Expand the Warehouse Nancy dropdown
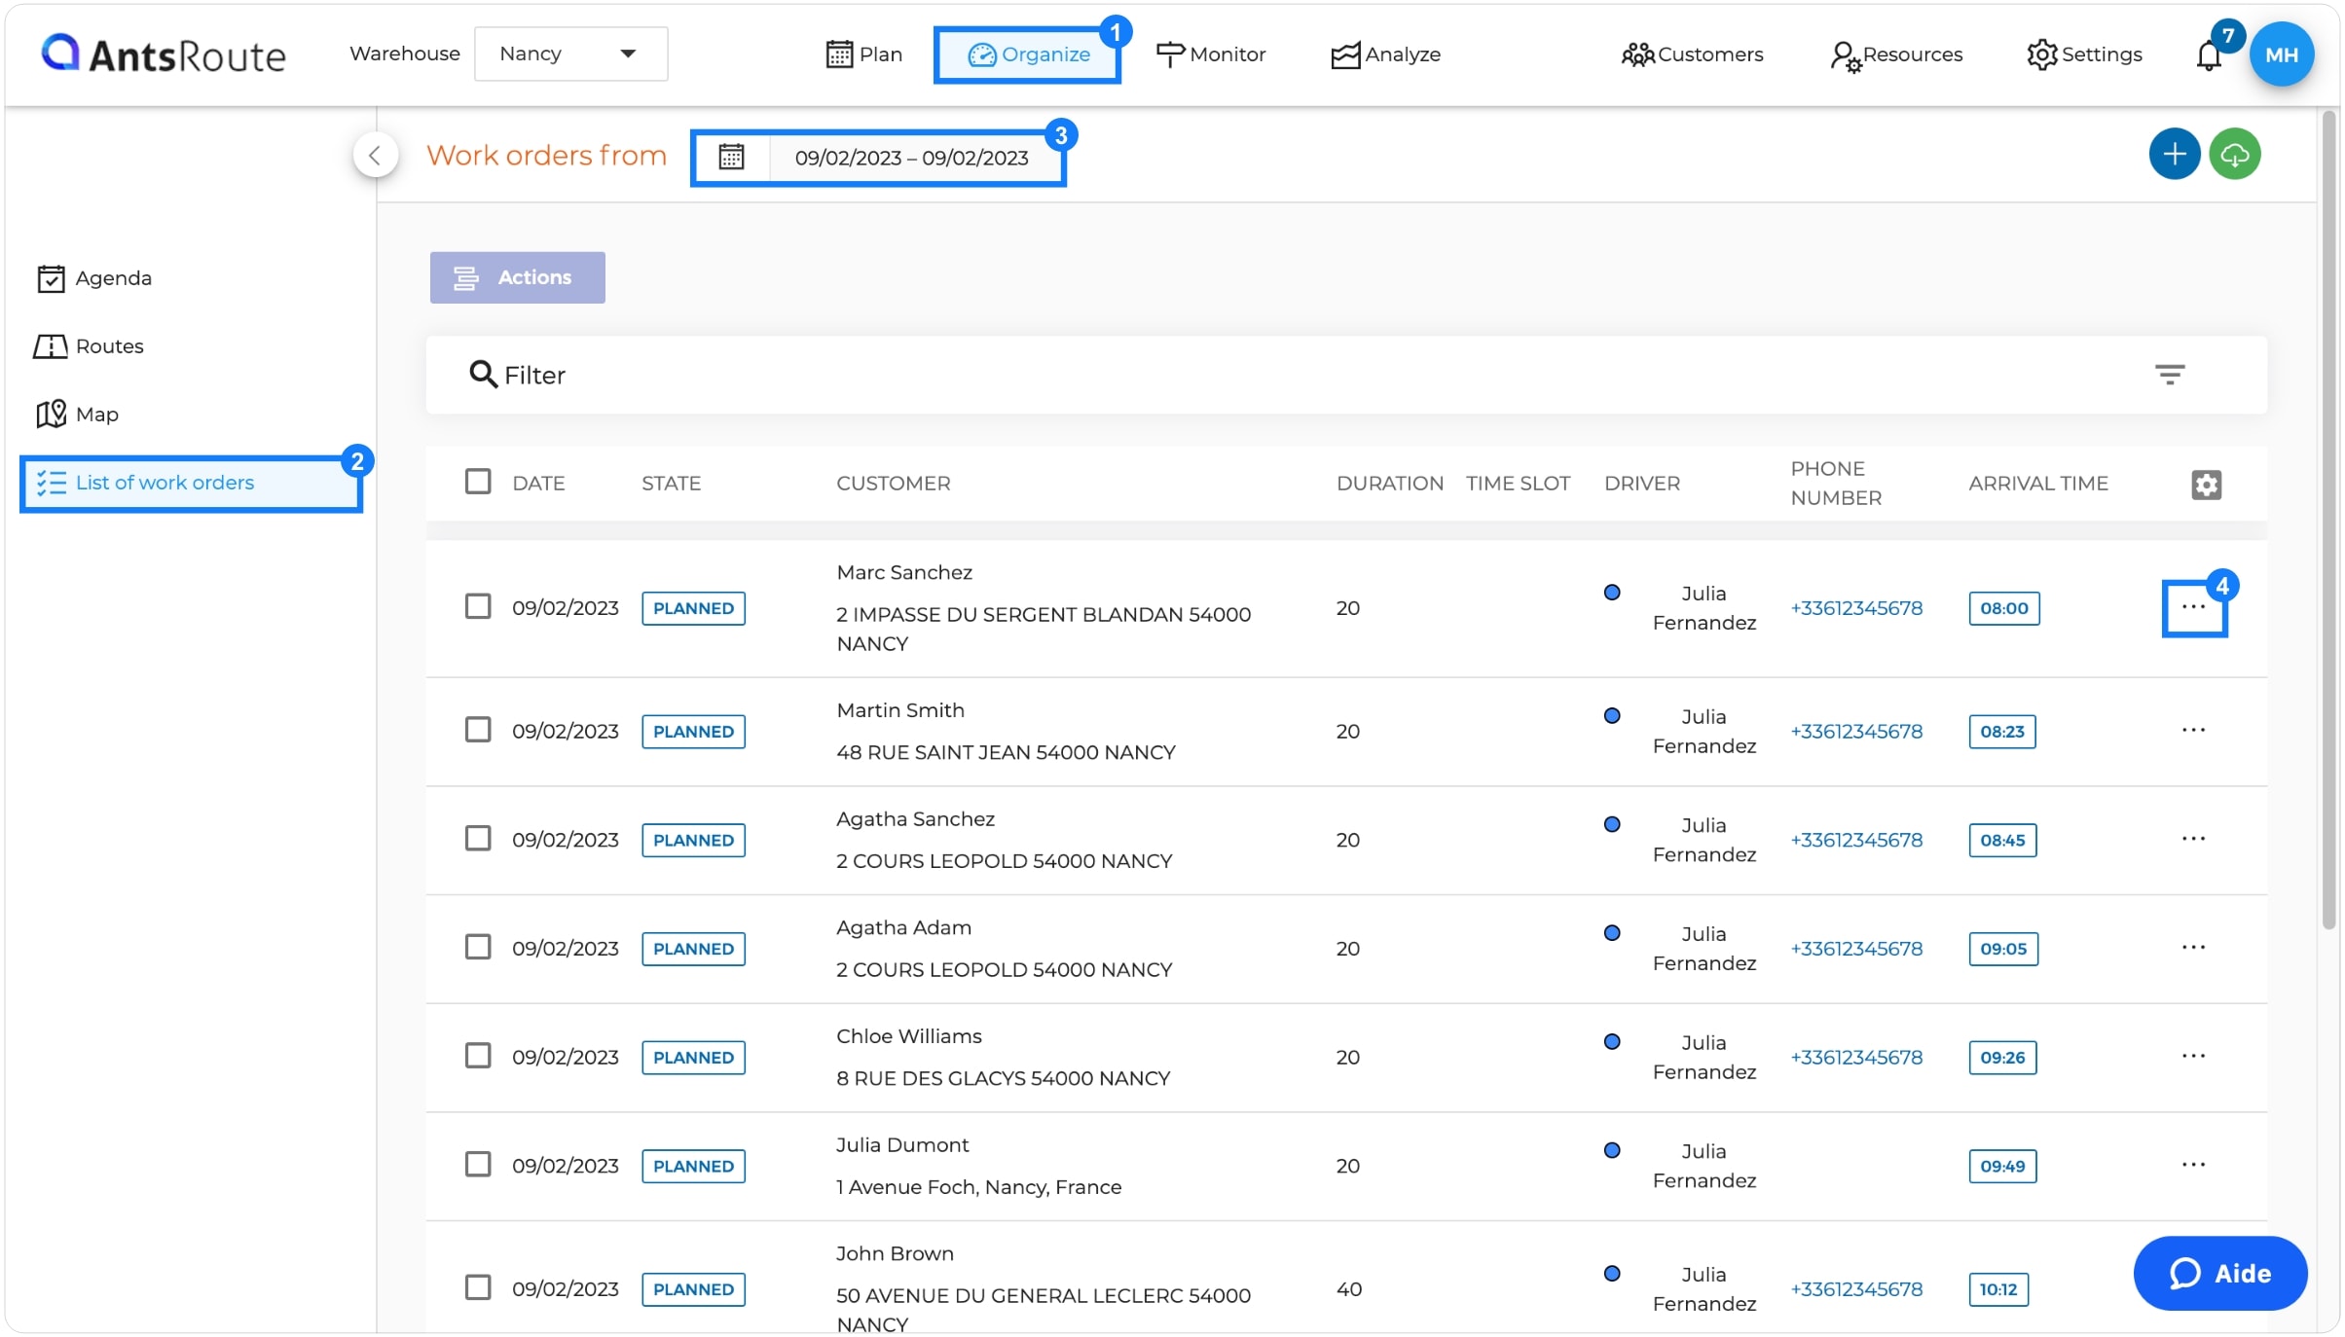The image size is (2345, 1337). pyautogui.click(x=570, y=54)
